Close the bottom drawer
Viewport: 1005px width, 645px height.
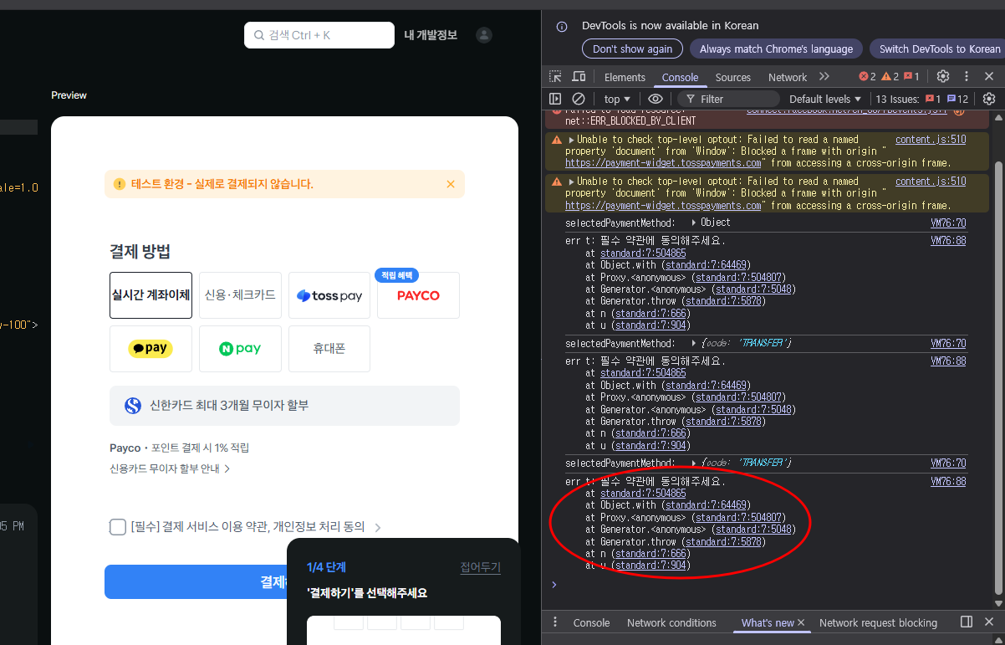tap(989, 622)
